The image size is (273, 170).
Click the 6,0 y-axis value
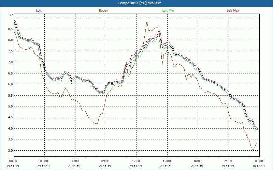pyautogui.click(x=11, y=84)
